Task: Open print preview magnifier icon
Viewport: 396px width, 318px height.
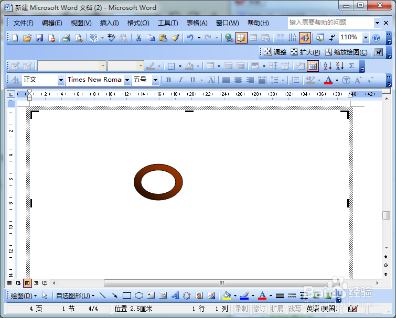Action: click(79, 38)
